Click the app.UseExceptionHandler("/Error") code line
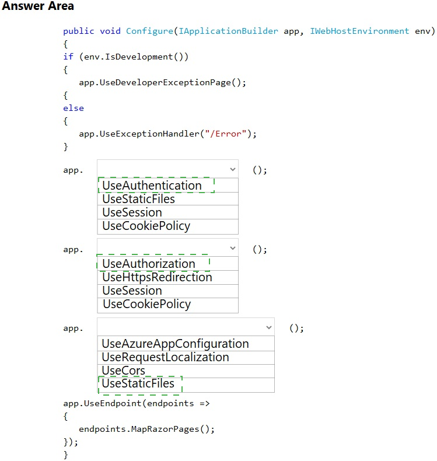Image resolution: width=437 pixels, height=461 pixels. pyautogui.click(x=167, y=134)
